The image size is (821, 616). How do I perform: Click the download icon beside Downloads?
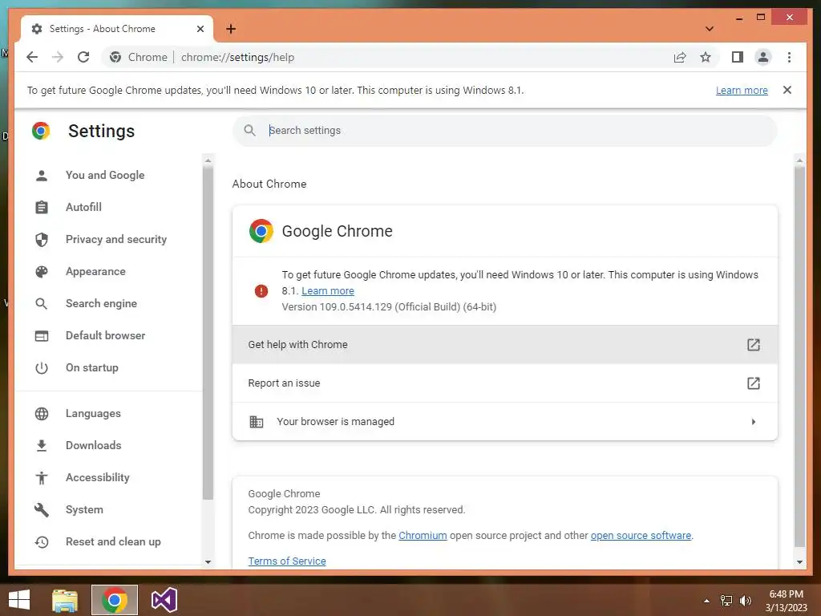42,445
